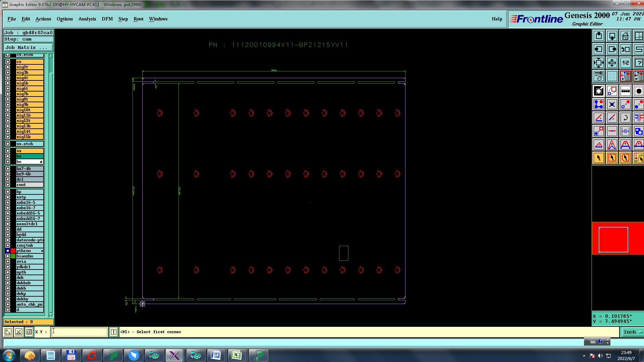
Task: Click the layer list scroll down arrow
Action: click(x=51, y=315)
